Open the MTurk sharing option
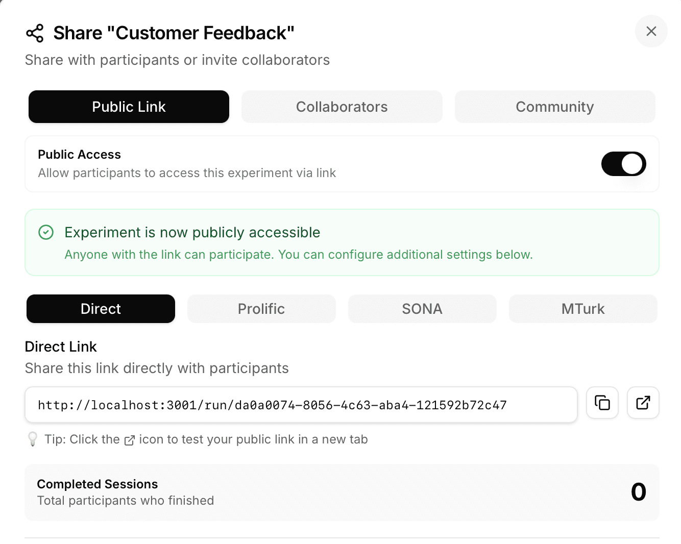681x544 pixels. point(583,309)
